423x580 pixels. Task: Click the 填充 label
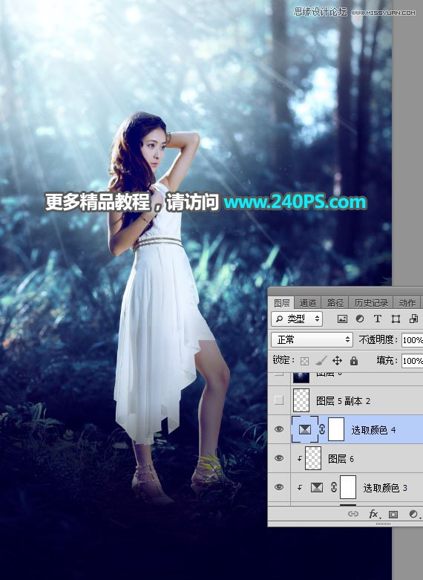(x=387, y=360)
